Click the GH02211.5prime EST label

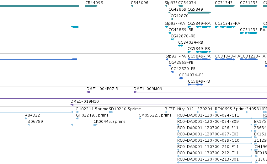tap(92, 109)
